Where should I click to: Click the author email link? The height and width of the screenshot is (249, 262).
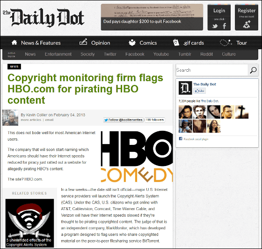click(49, 120)
